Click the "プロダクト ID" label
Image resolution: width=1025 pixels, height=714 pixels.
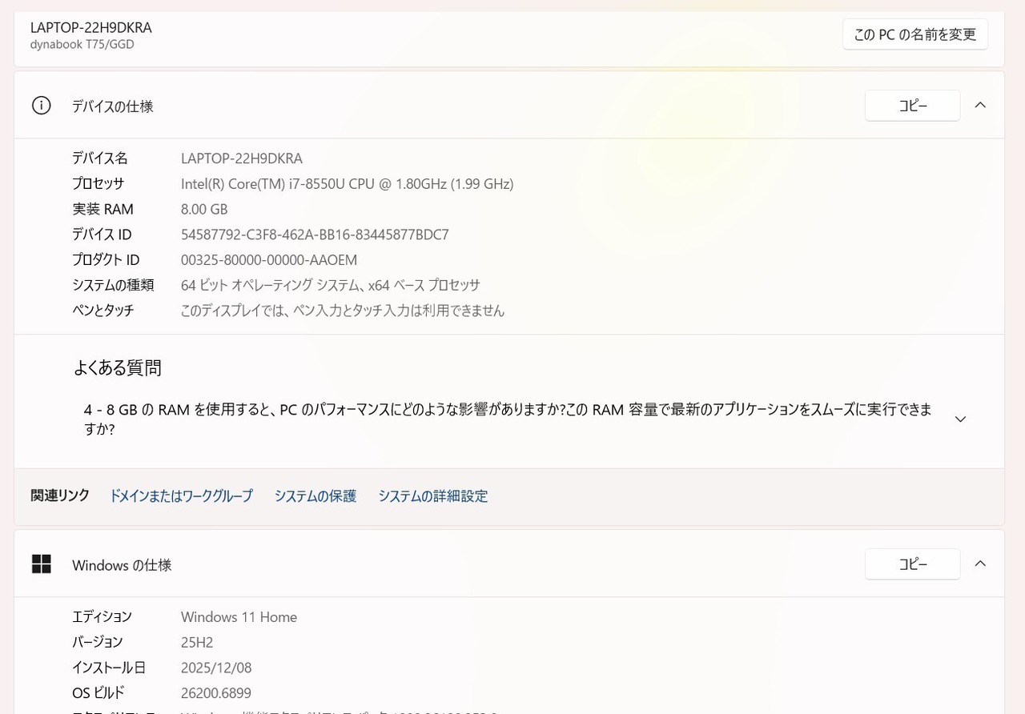(x=106, y=260)
